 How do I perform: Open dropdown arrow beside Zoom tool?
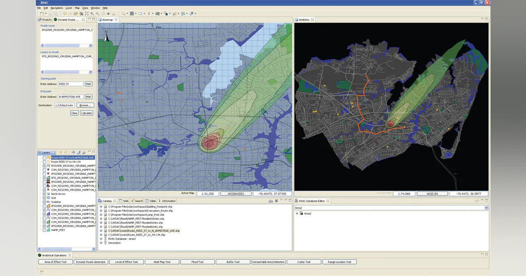[x=127, y=14]
